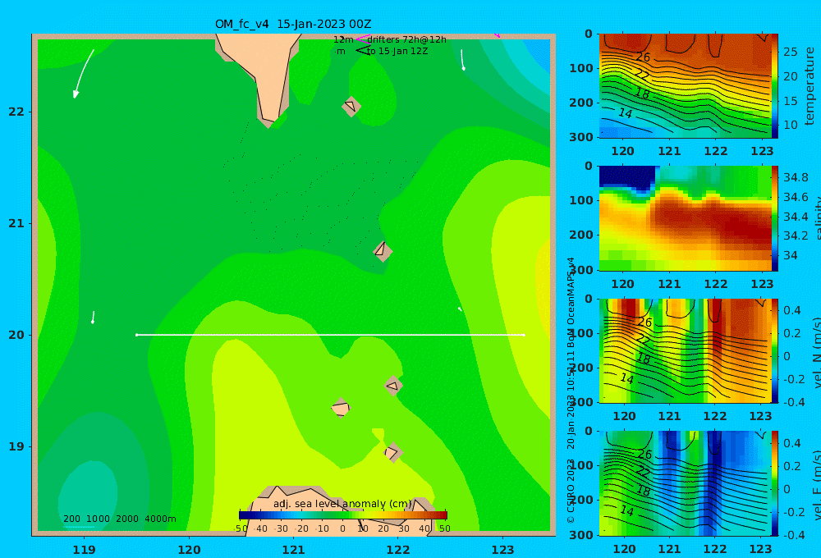The height and width of the screenshot is (558, 821).
Task: Click the '50' tick at the anomaly colorbar's right end
Action: point(444,528)
